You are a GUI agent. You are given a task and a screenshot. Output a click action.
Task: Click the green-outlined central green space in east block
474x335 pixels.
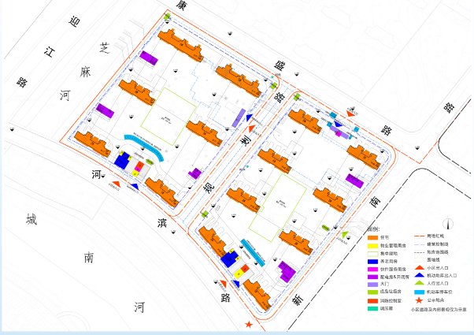click(278, 207)
